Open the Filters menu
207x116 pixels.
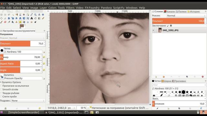tap(70, 8)
